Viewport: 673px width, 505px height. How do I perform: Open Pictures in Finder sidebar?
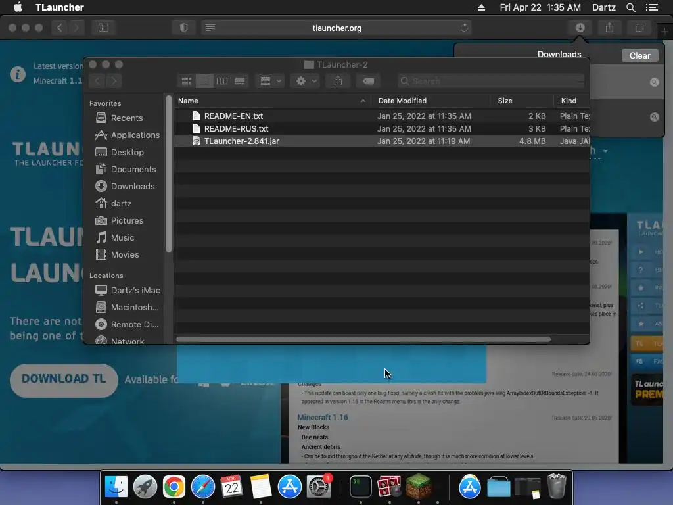pyautogui.click(x=120, y=220)
